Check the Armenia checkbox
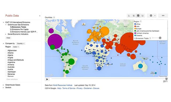 [x=6, y=65]
